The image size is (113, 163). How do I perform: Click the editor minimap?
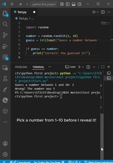[106, 23]
